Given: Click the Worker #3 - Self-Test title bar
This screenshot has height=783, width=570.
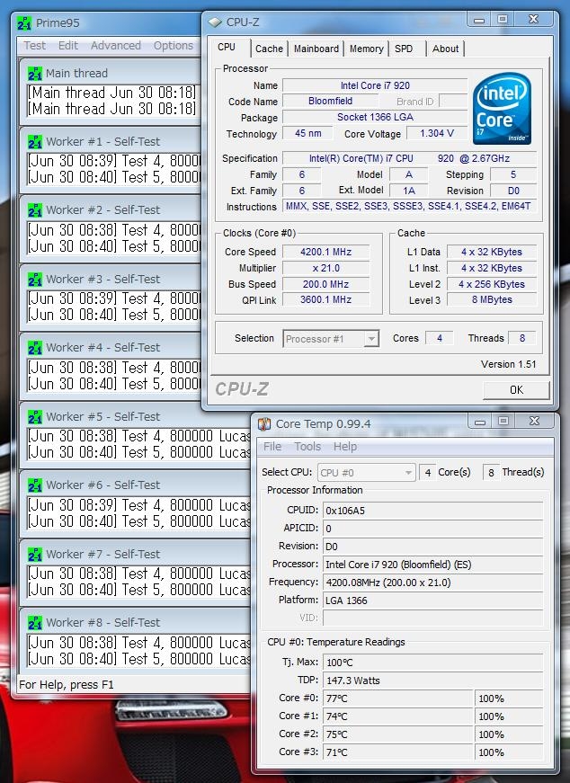Looking at the screenshot, I should (x=111, y=280).
